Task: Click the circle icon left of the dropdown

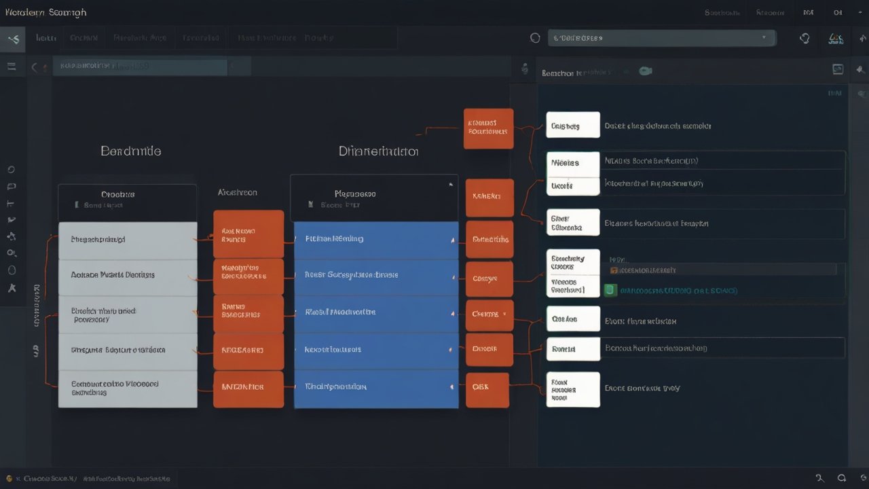Action: (x=535, y=39)
